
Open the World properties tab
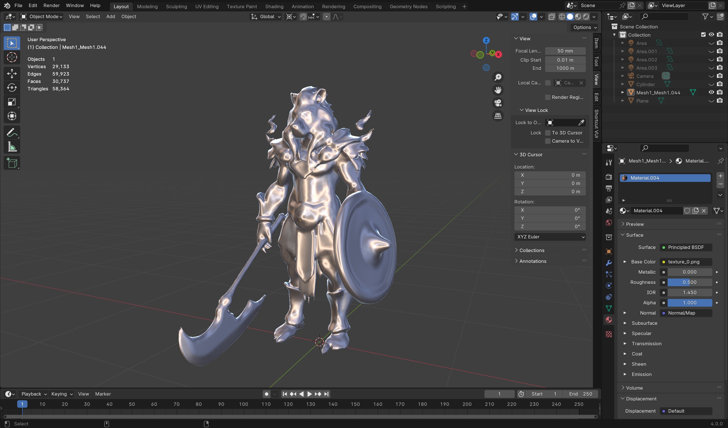click(x=609, y=222)
